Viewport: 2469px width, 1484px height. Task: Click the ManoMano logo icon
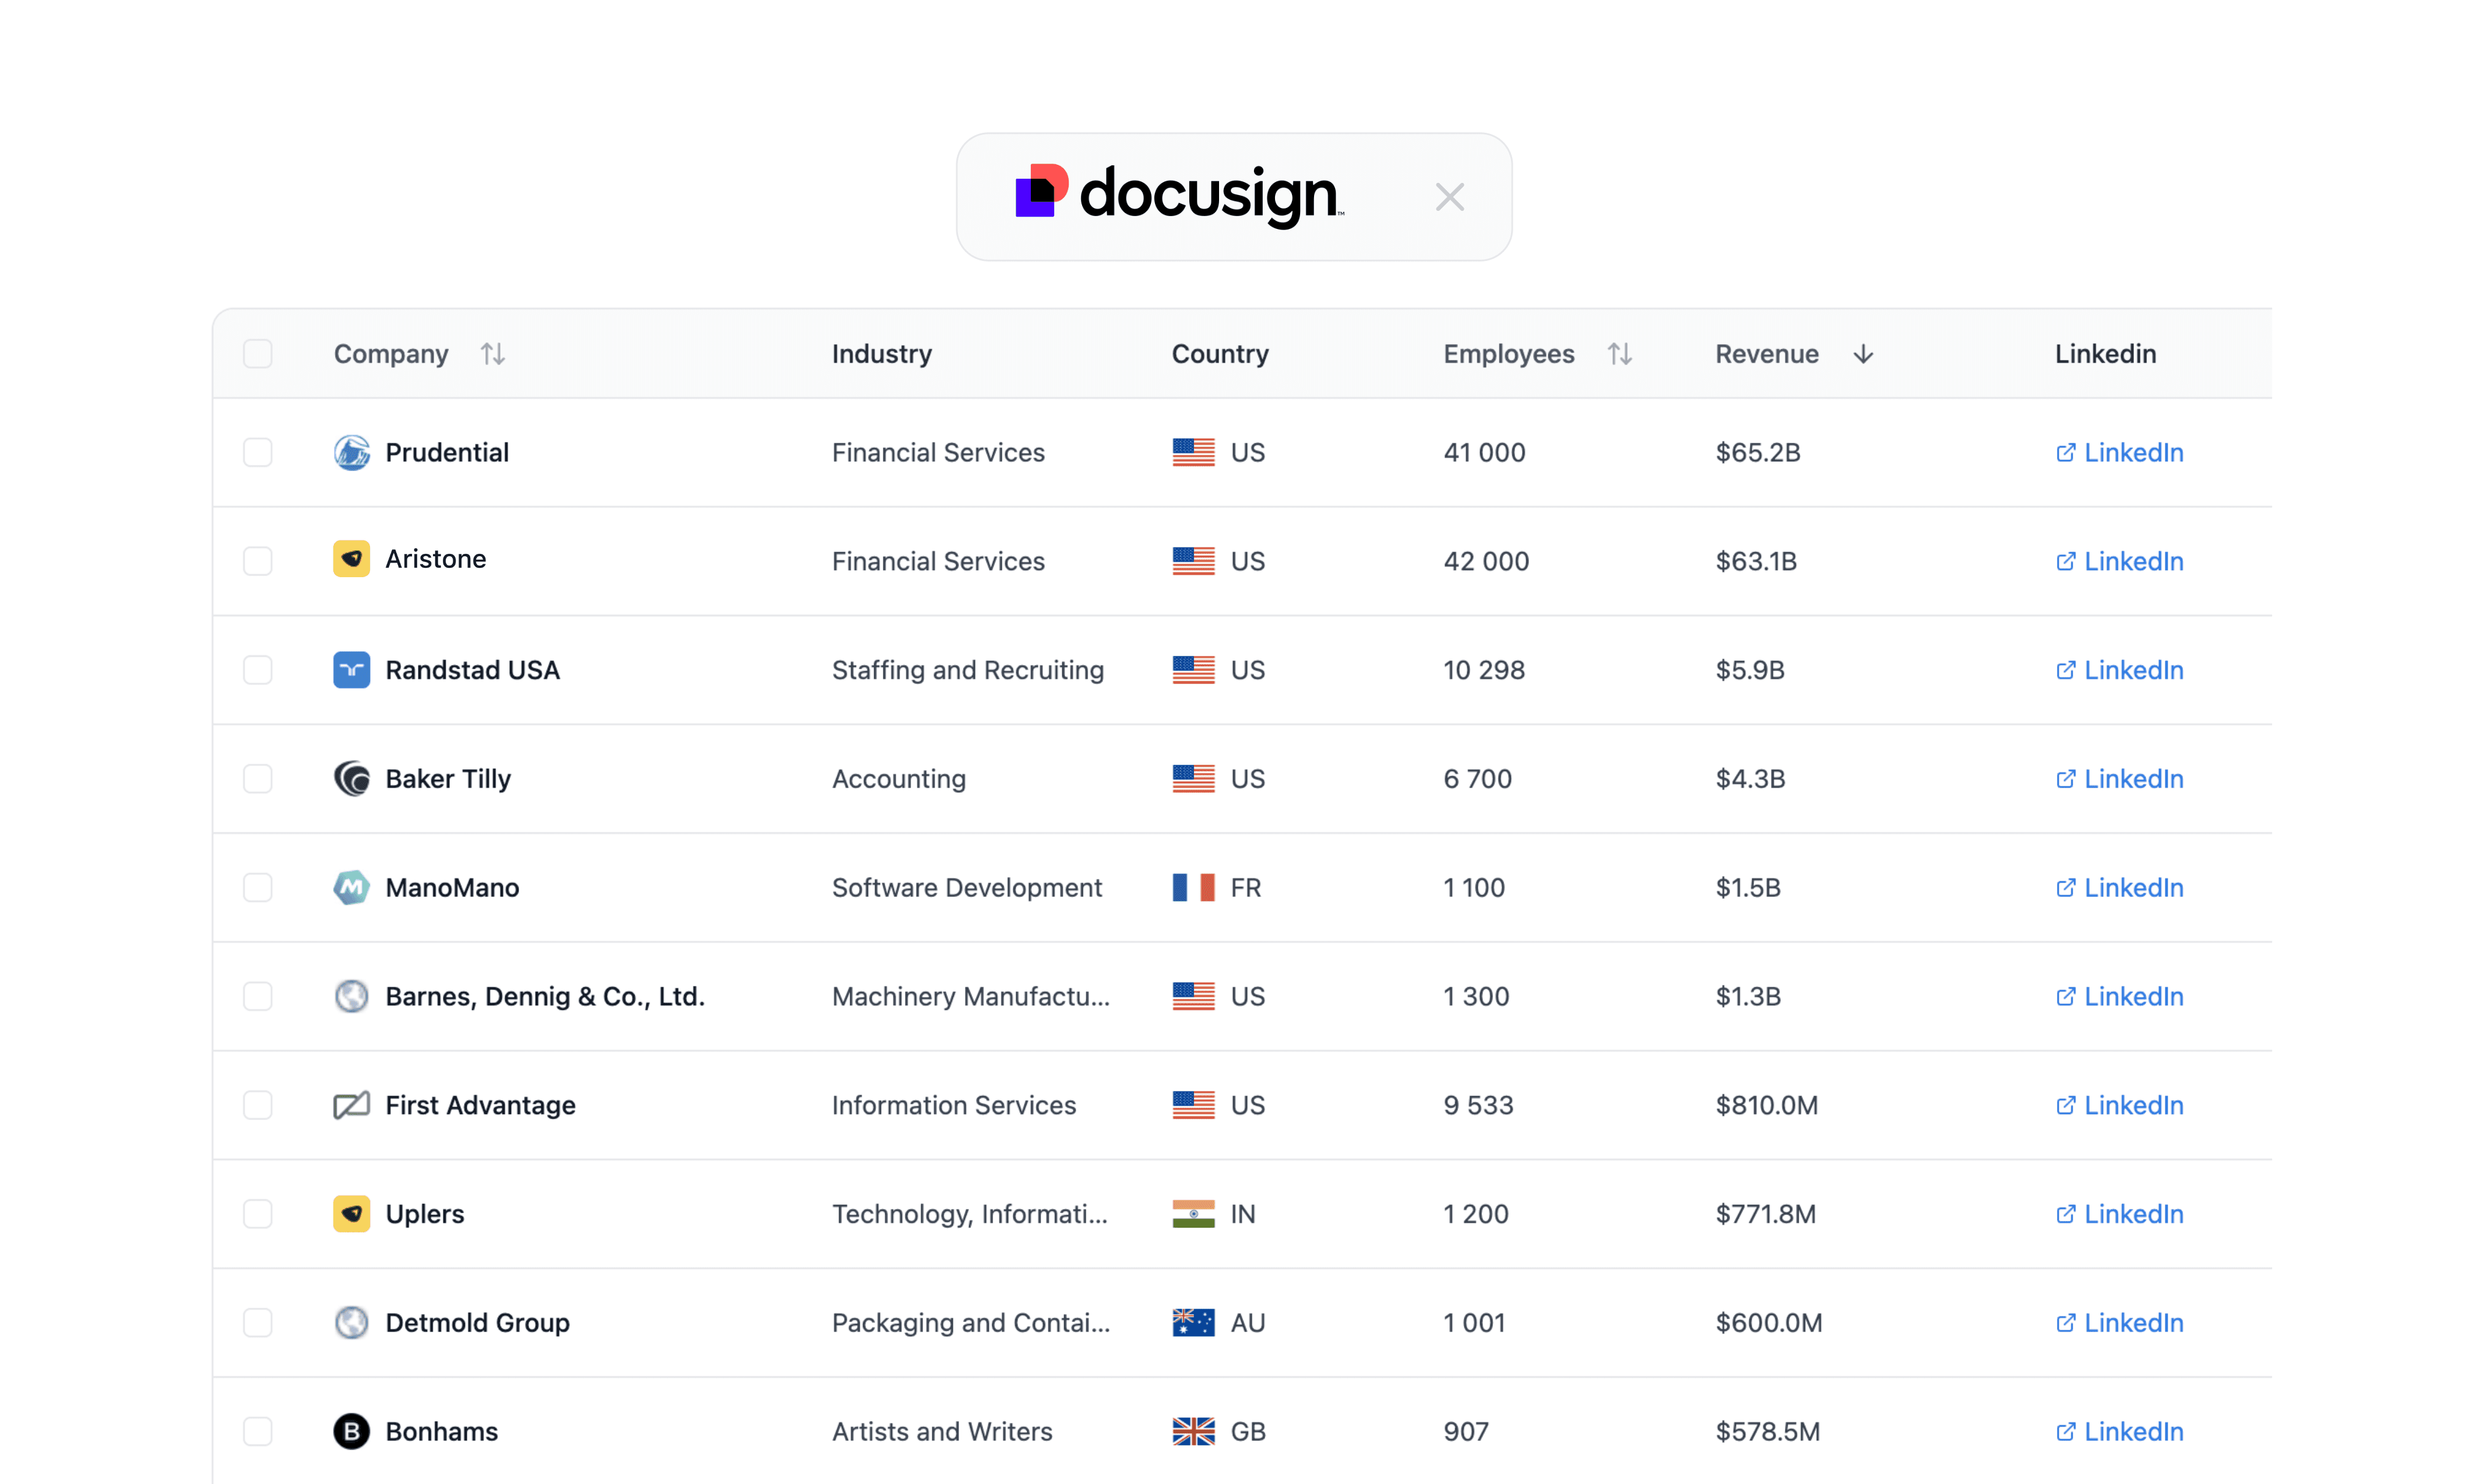tap(351, 887)
